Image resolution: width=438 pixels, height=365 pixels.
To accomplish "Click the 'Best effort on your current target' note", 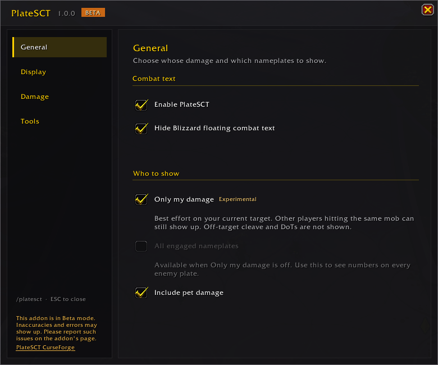I will coord(284,222).
